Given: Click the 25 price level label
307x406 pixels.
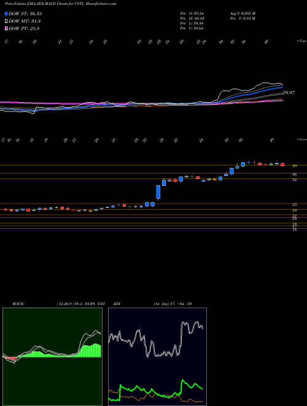Looking at the screenshot, I should 294,205.
